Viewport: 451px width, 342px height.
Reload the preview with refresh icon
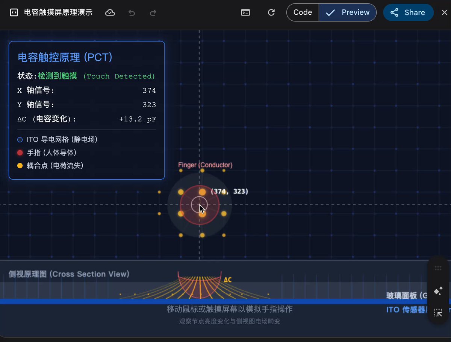(271, 12)
